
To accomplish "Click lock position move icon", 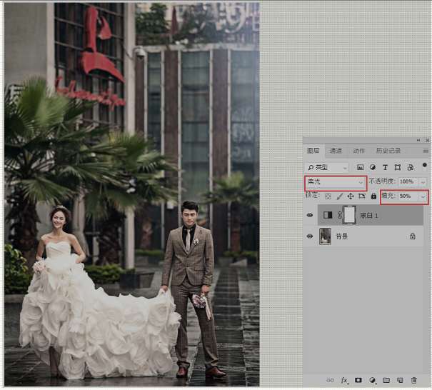I will point(351,196).
